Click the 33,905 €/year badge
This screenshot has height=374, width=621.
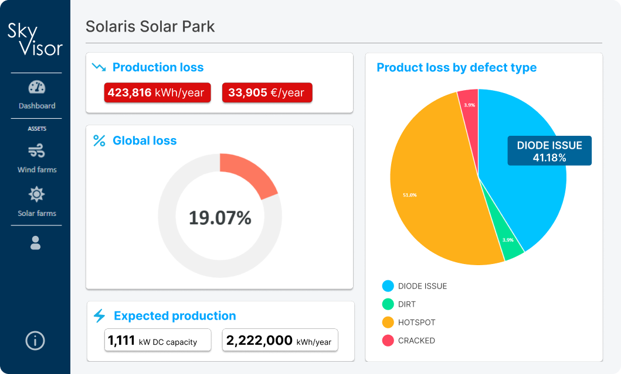(267, 92)
